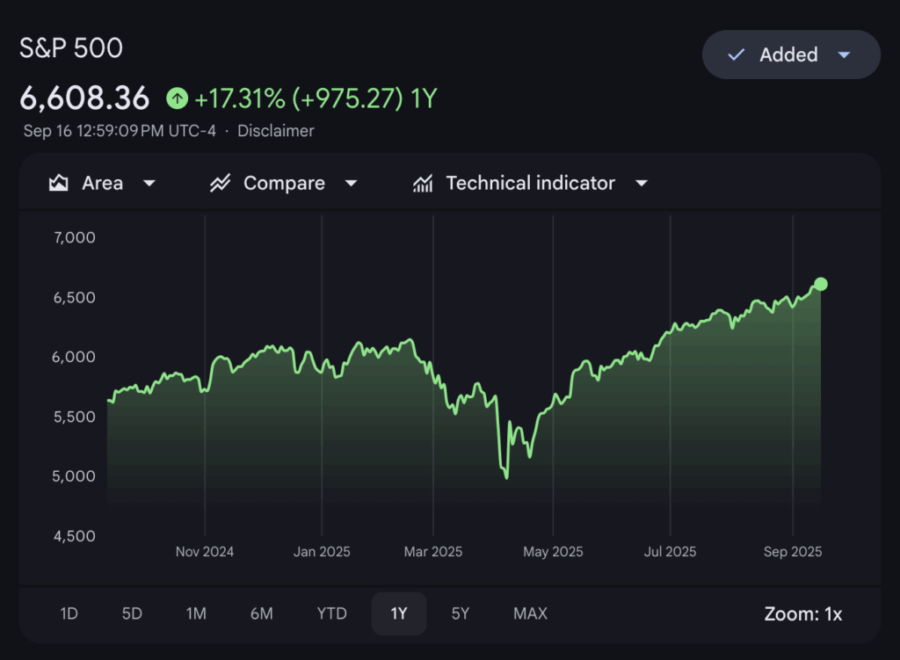The image size is (900, 660).
Task: Click the 5,500 y-axis label
Action: point(75,417)
